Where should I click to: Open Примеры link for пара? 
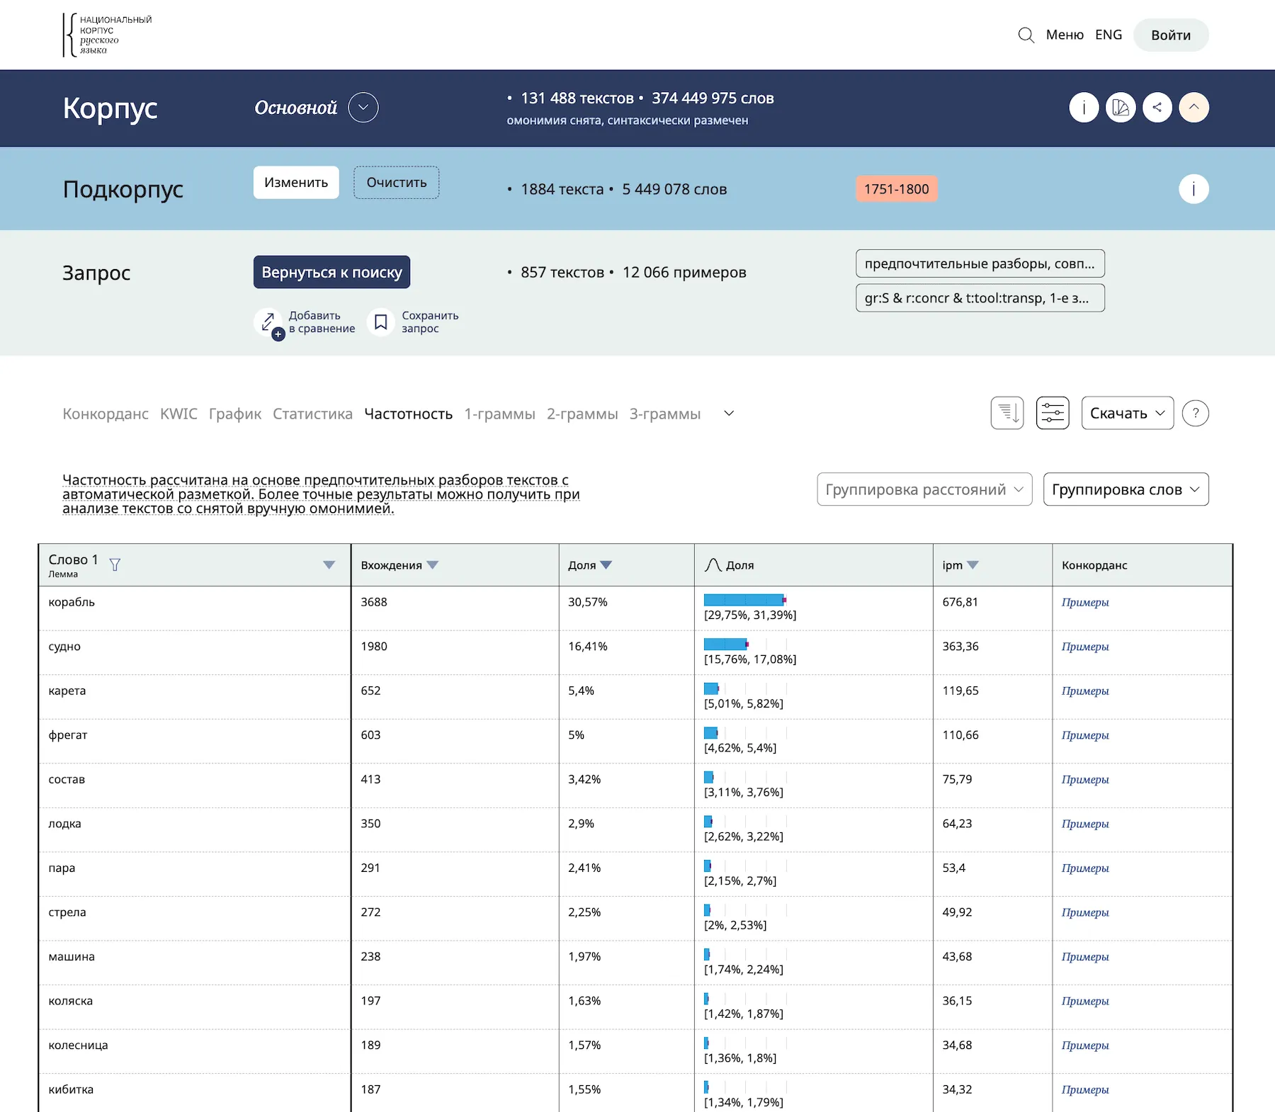[x=1085, y=868]
